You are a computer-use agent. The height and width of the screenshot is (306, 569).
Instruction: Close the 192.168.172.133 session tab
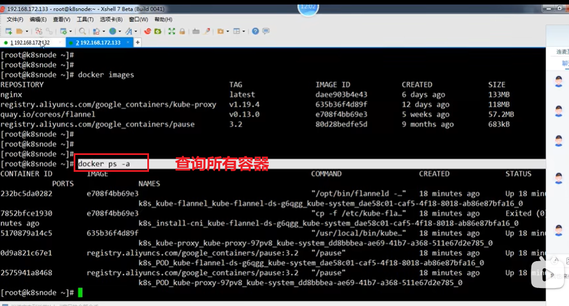point(128,43)
